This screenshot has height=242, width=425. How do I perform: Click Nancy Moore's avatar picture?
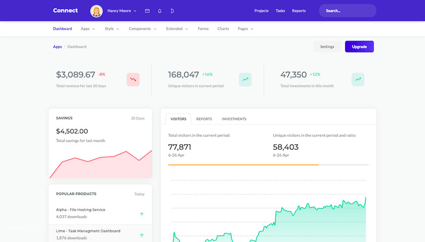pos(96,11)
